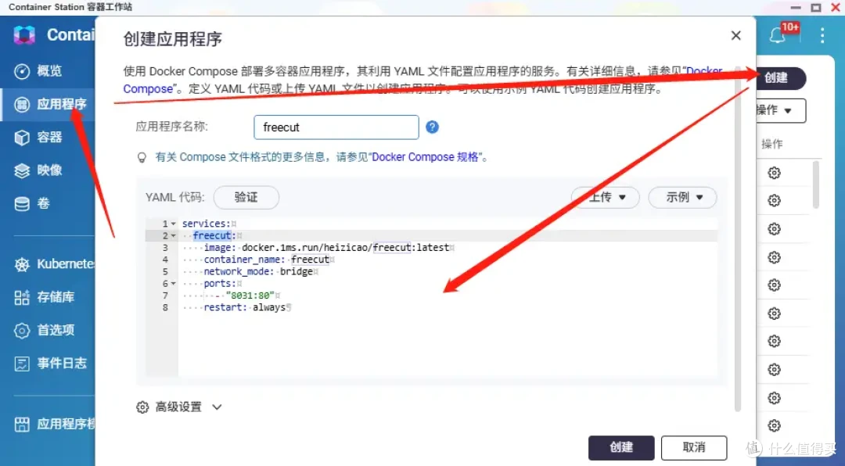Open the three-dot more options menu
Viewport: 845px width, 466px height.
[x=822, y=35]
